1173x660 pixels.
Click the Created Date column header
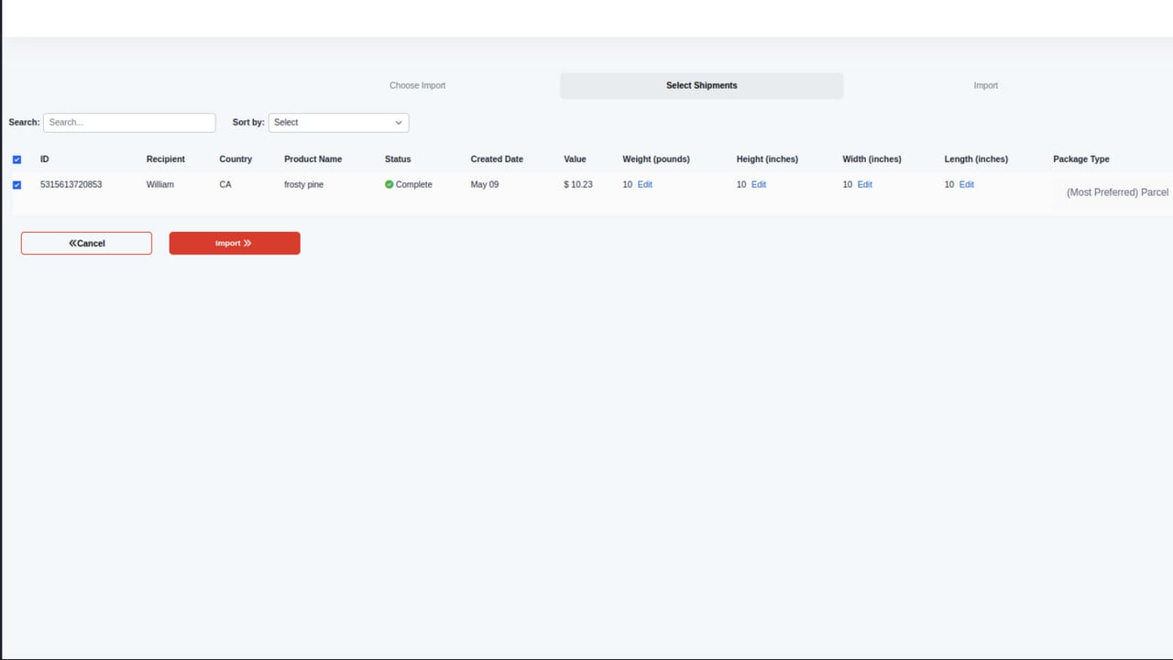497,159
